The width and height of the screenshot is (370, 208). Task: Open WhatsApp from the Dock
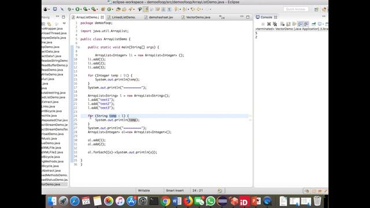click(x=210, y=201)
